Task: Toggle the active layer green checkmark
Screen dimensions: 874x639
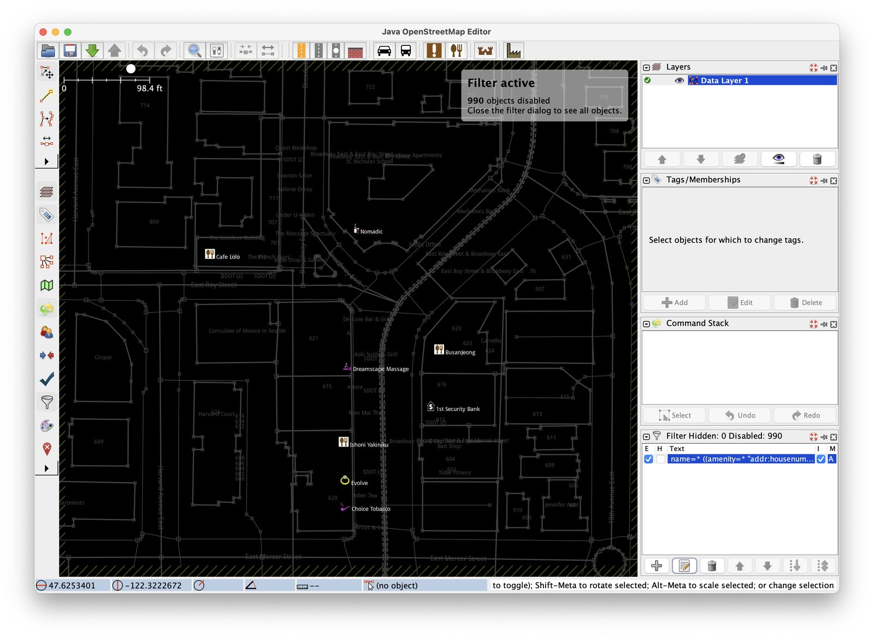Action: [648, 80]
